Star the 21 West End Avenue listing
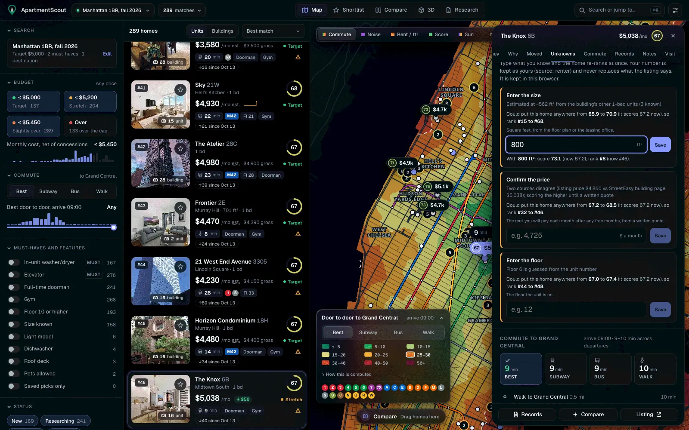Image resolution: width=689 pixels, height=430 pixels. pos(180,266)
